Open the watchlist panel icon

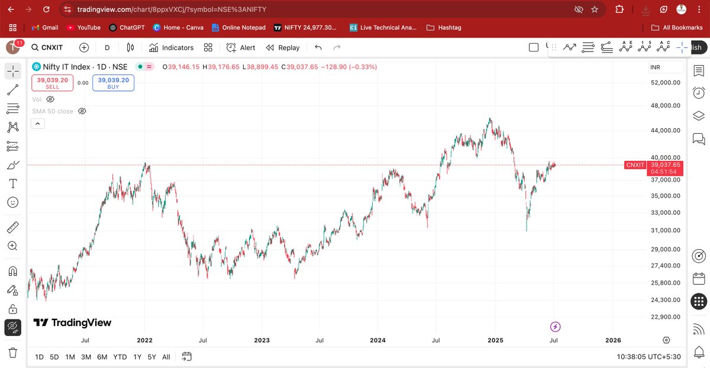point(699,70)
